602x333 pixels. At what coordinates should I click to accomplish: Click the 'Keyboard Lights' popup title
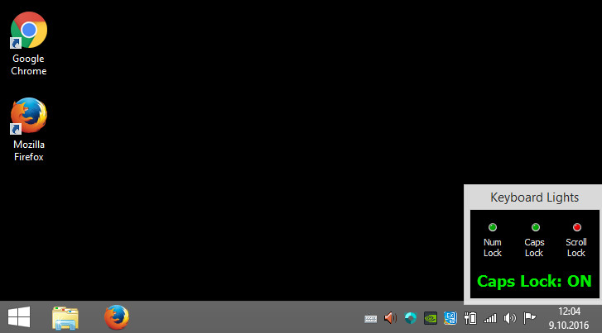coord(534,197)
